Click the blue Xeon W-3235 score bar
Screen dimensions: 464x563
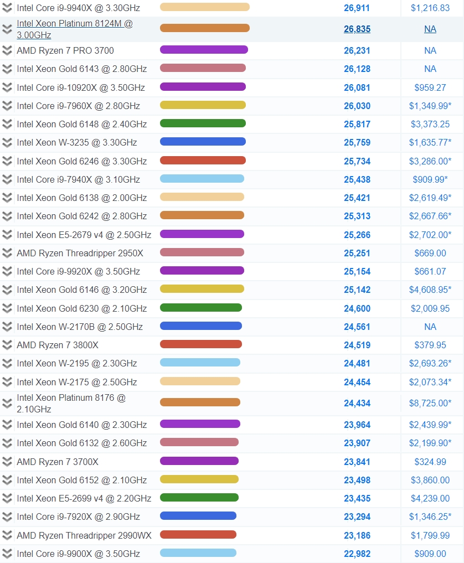point(203,142)
